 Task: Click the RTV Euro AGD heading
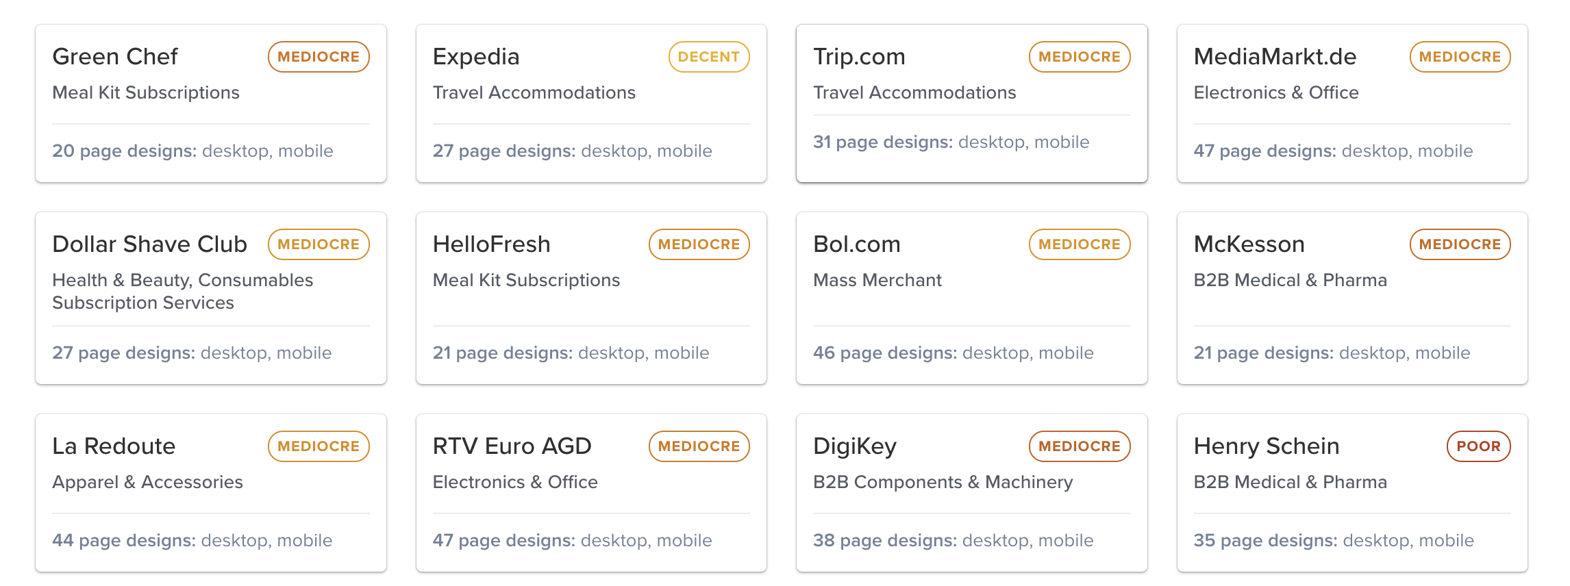pyautogui.click(x=512, y=446)
